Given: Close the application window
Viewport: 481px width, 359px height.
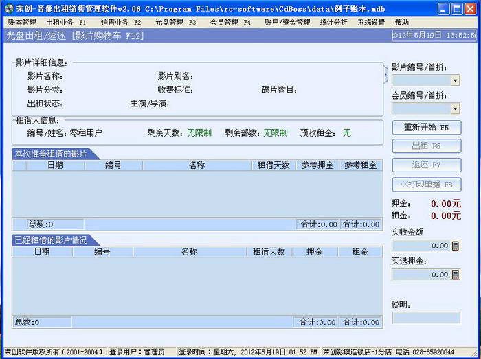Looking at the screenshot, I should [470, 9].
